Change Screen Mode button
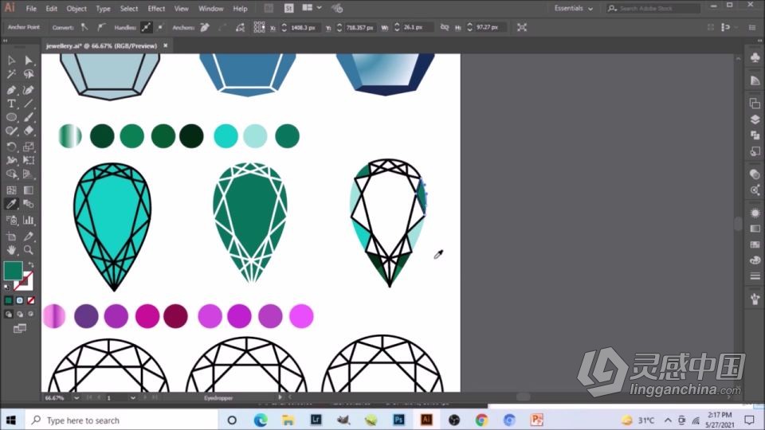The height and width of the screenshot is (430, 765). (19, 329)
